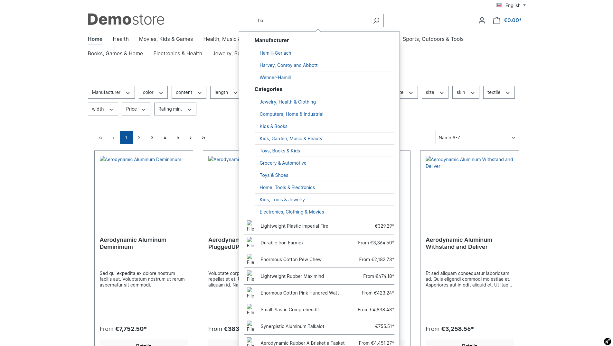Go to pagination page 2
This screenshot has height=346, width=613.
[139, 138]
